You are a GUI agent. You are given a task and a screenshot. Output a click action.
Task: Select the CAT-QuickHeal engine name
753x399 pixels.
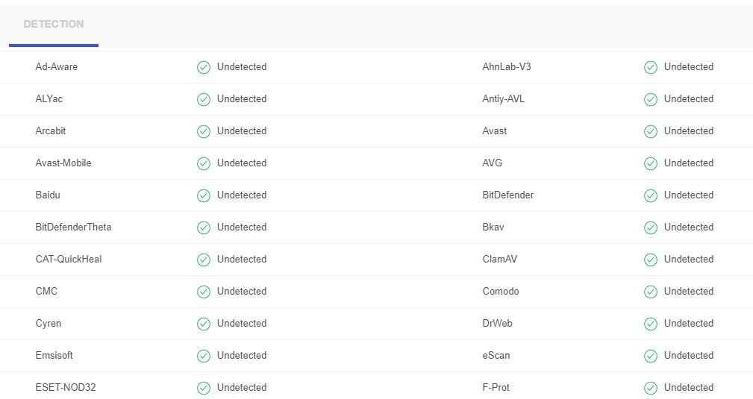tap(68, 260)
